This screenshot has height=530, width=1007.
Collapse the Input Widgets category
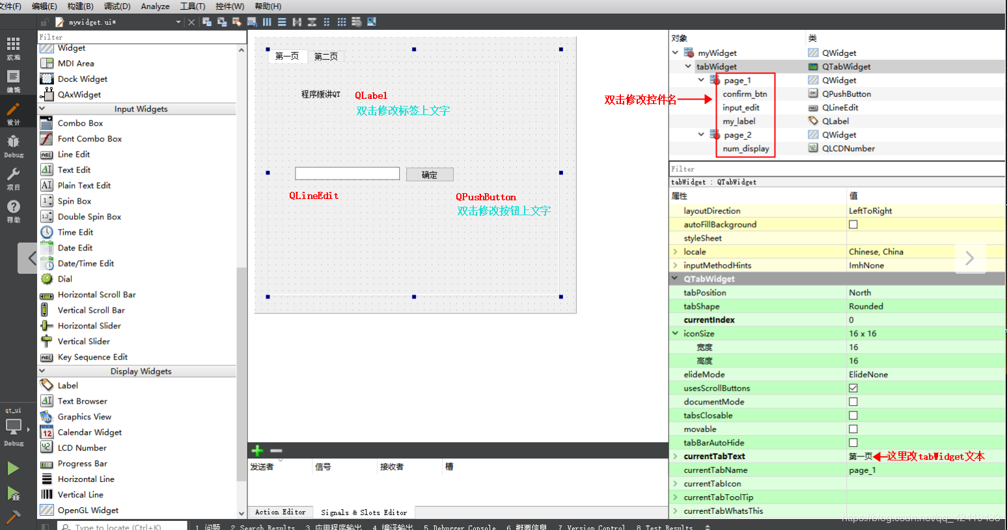coord(42,109)
